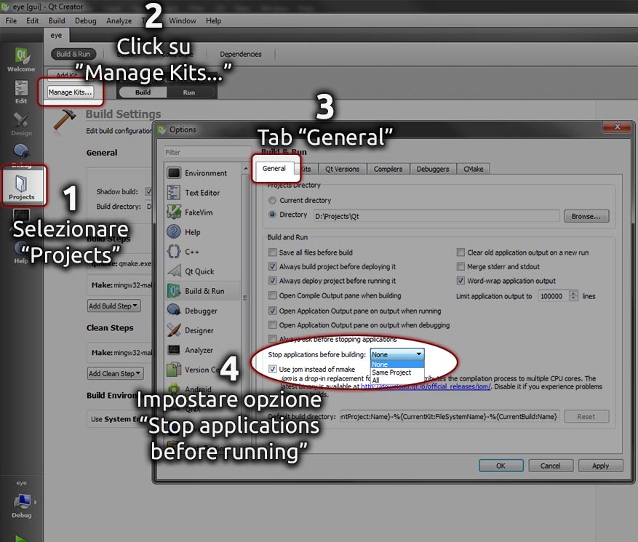Switch to the CMake tab
This screenshot has height=542, width=638.
pos(473,169)
